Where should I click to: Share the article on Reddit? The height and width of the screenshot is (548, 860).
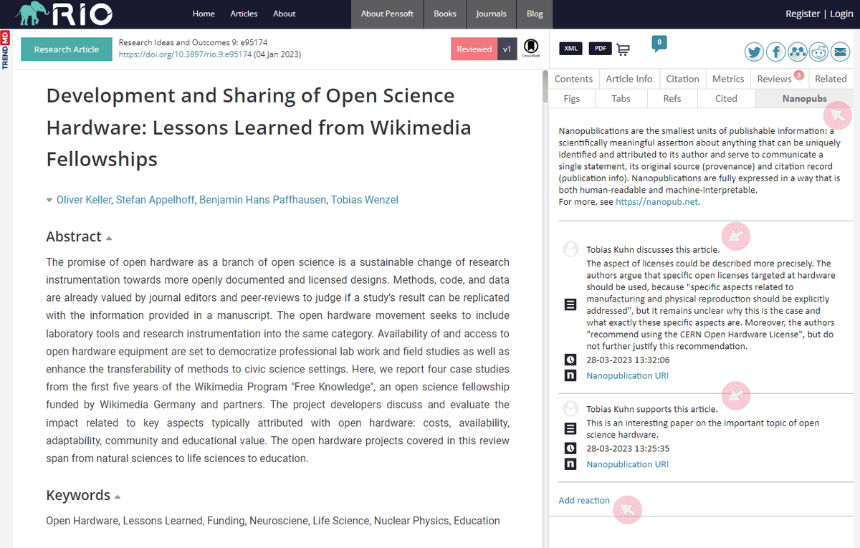pyautogui.click(x=818, y=52)
